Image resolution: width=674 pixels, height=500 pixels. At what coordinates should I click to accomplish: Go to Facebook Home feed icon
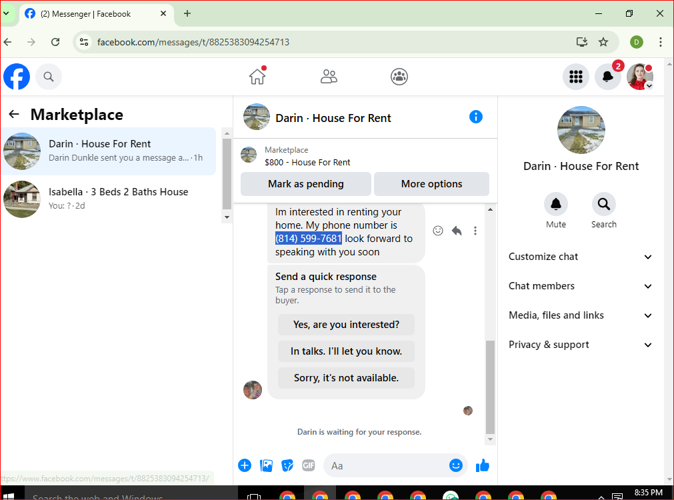point(257,77)
